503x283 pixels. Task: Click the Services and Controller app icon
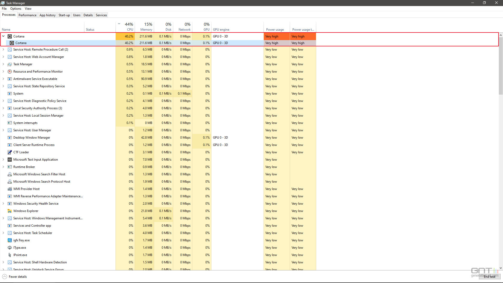[10, 226]
